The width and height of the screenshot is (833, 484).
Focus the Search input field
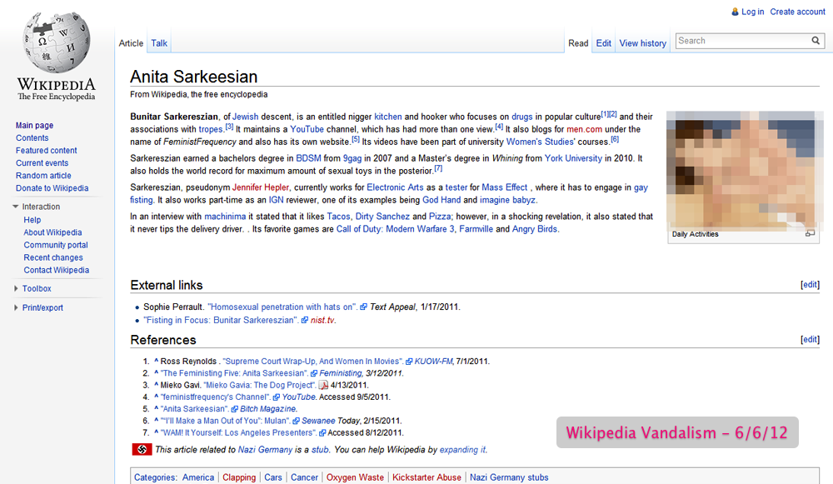(x=743, y=41)
